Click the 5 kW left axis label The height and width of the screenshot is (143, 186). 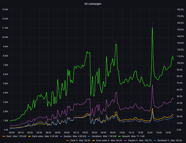pos(5,84)
